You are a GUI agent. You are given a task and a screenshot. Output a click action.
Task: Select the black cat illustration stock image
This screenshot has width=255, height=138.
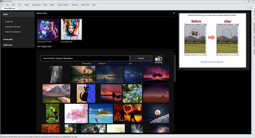pyautogui.click(x=86, y=93)
